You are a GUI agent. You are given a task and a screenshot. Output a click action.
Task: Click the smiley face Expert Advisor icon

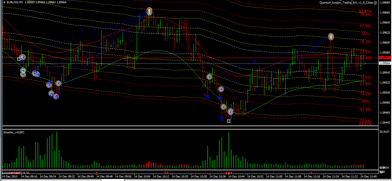pyautogui.click(x=375, y=3)
